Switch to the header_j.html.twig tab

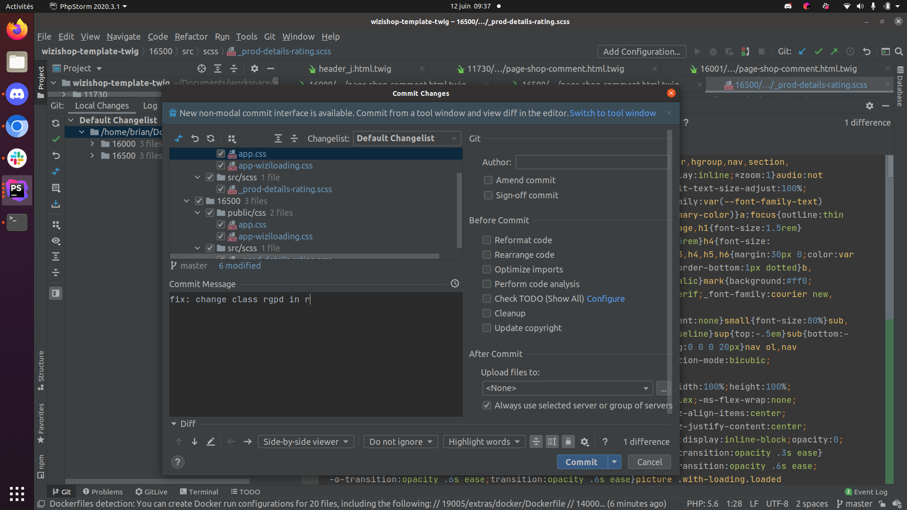point(354,68)
